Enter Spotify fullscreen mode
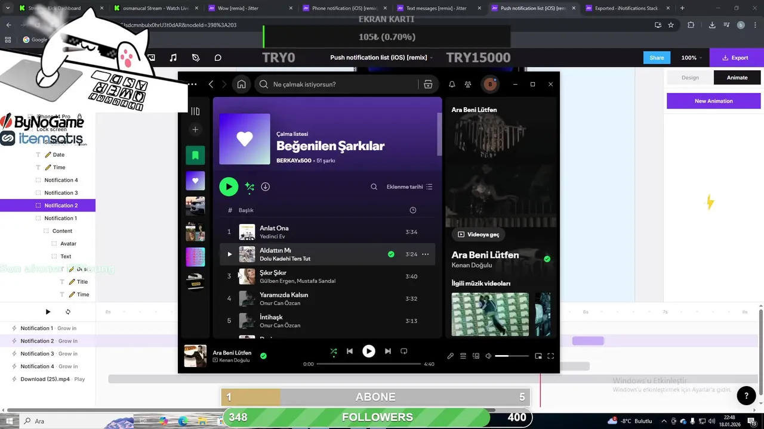 point(551,356)
